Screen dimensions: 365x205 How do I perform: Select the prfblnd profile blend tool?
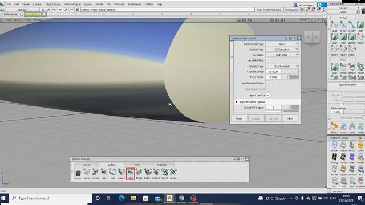point(156,173)
